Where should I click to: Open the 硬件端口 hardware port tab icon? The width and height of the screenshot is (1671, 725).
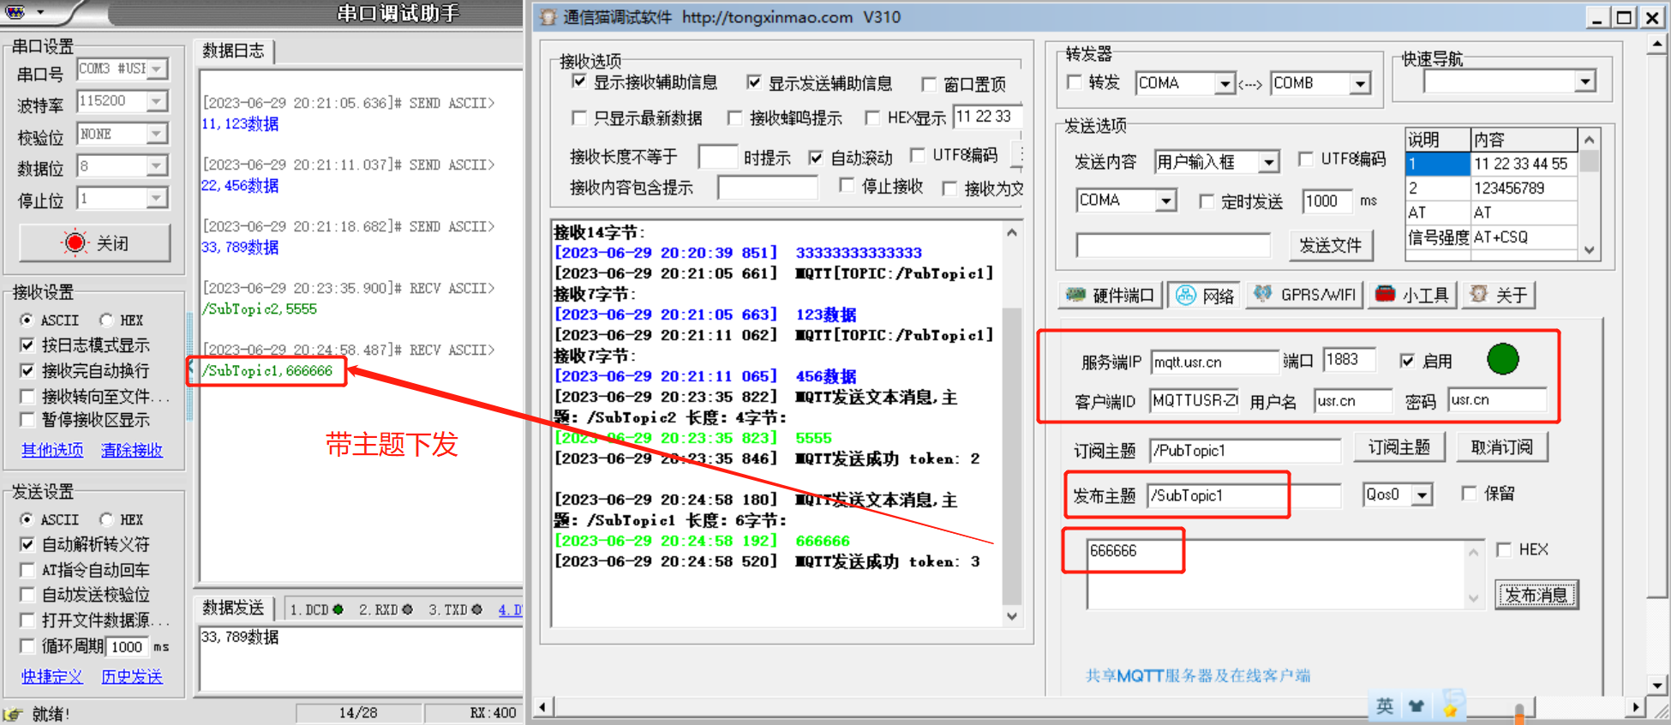(x=1075, y=296)
